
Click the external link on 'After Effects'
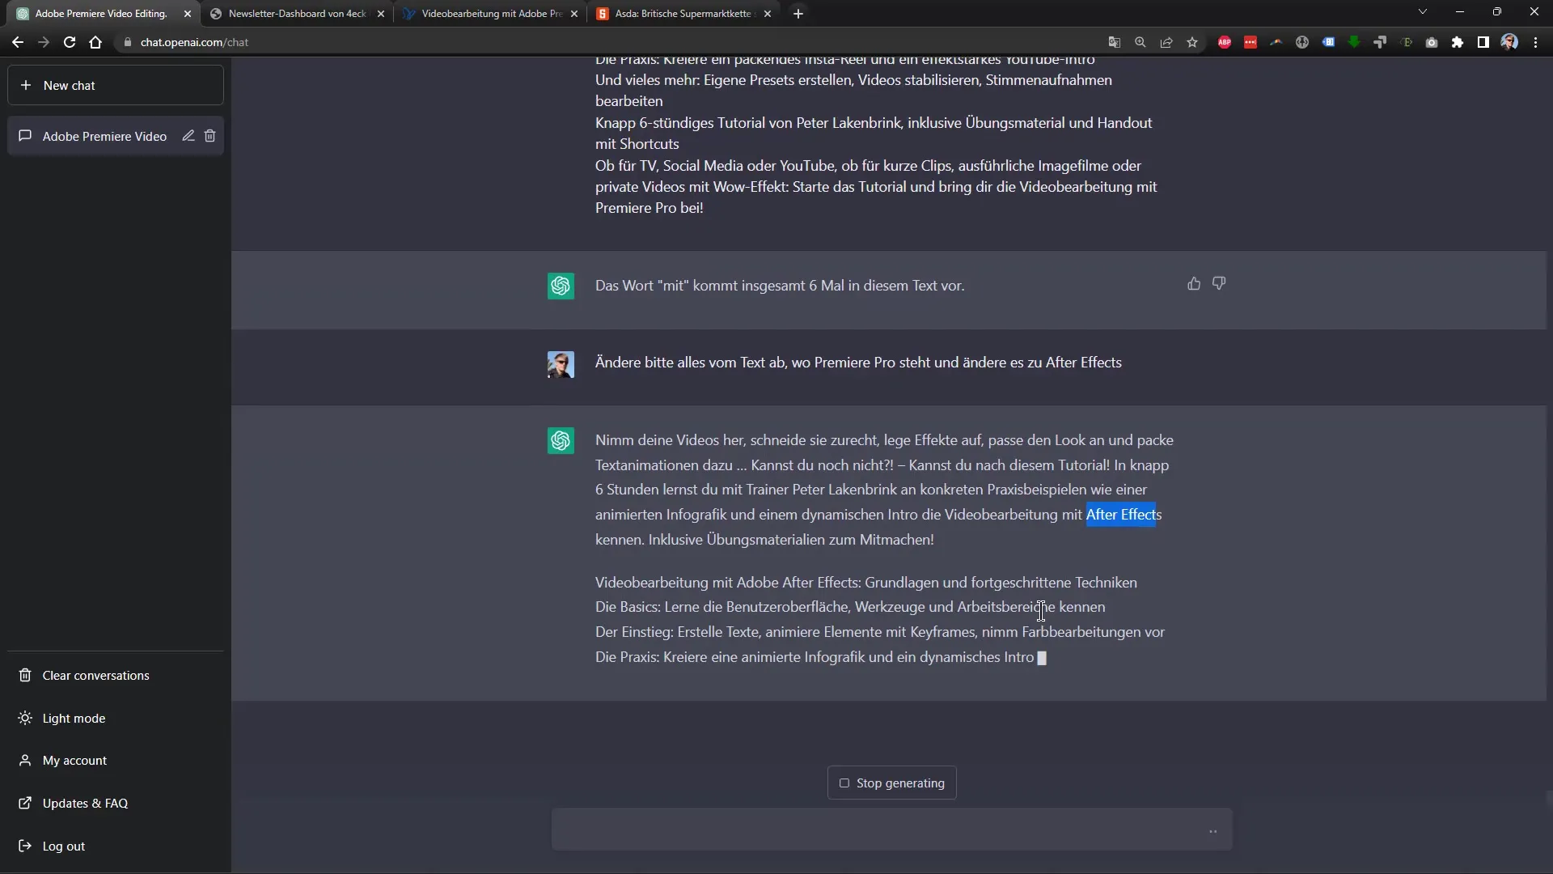(x=1123, y=513)
